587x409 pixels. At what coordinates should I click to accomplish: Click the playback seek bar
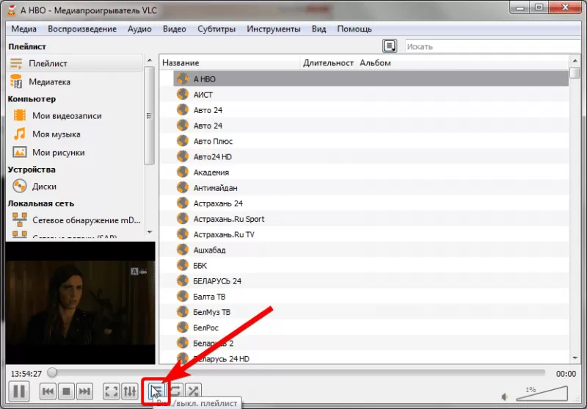coord(296,373)
